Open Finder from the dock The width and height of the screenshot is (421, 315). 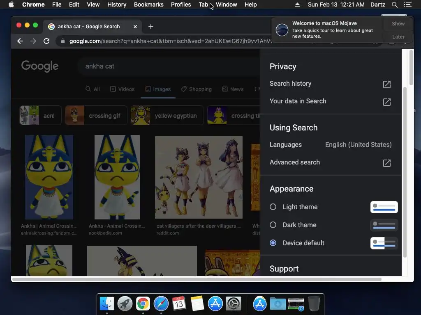(x=107, y=304)
